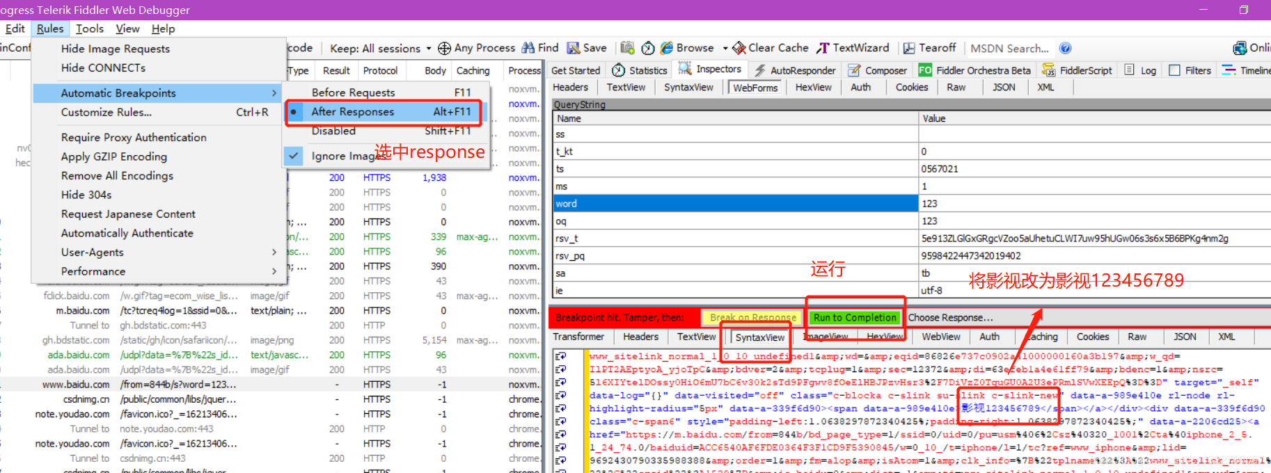
Task: Open the Keep: All sessions dropdown
Action: pos(380,48)
